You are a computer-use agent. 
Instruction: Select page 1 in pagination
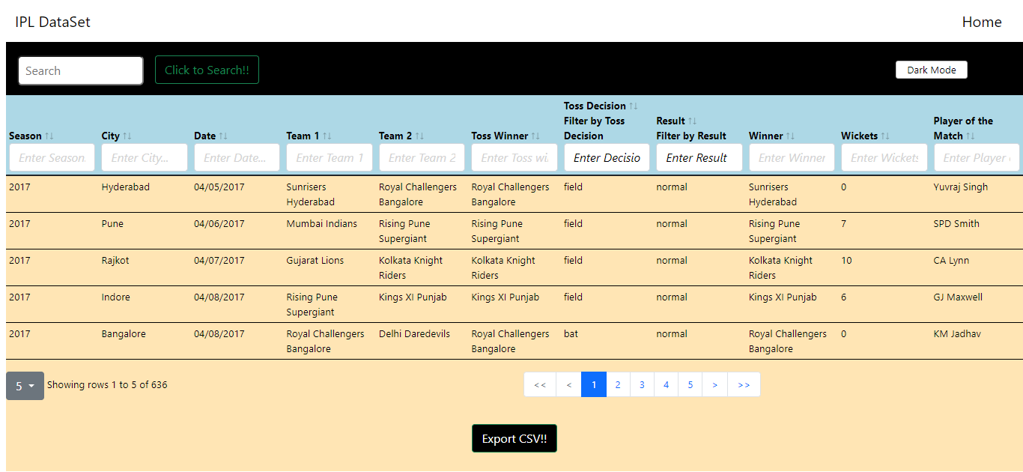click(x=594, y=384)
